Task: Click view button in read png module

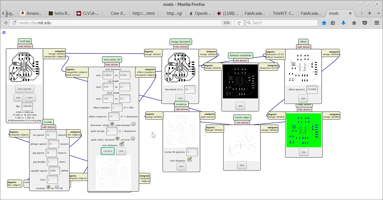Action: tap(18, 97)
